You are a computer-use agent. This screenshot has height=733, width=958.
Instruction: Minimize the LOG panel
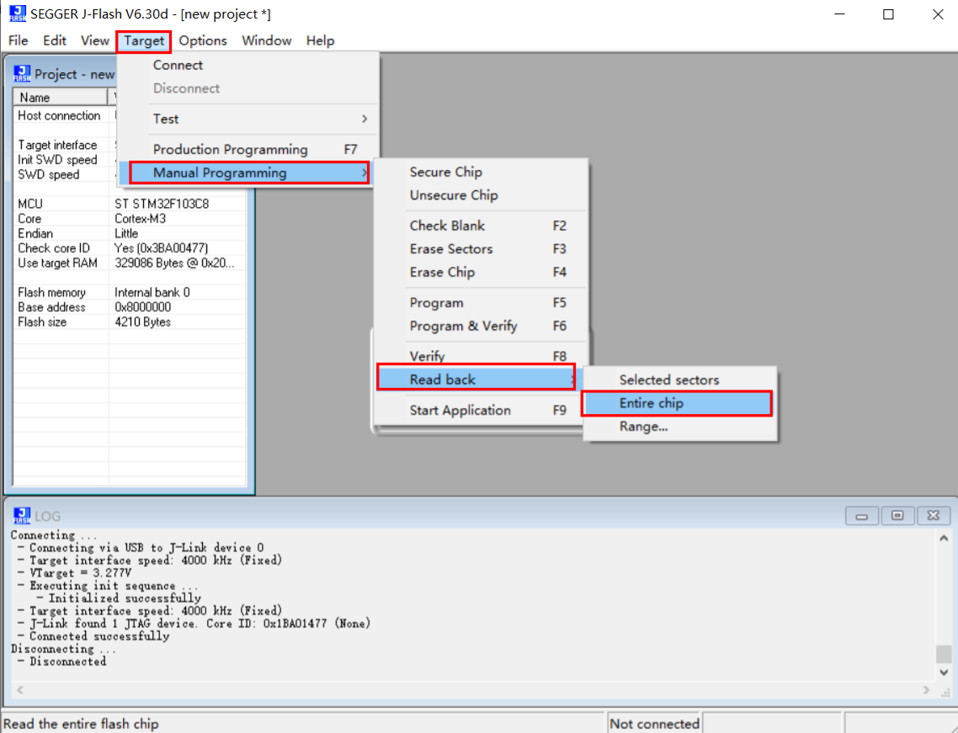pyautogui.click(x=861, y=516)
